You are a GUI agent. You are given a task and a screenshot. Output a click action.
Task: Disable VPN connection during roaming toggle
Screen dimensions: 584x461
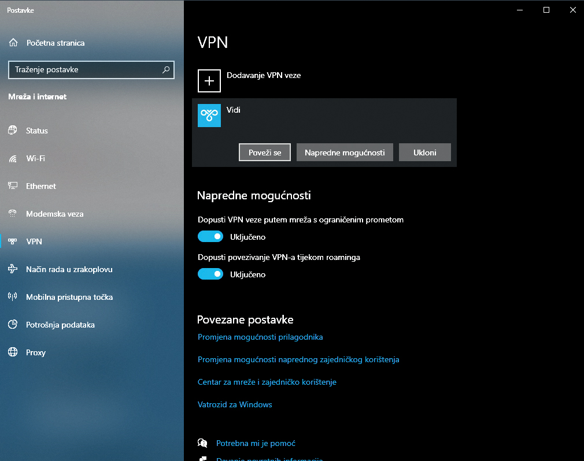[x=210, y=274]
